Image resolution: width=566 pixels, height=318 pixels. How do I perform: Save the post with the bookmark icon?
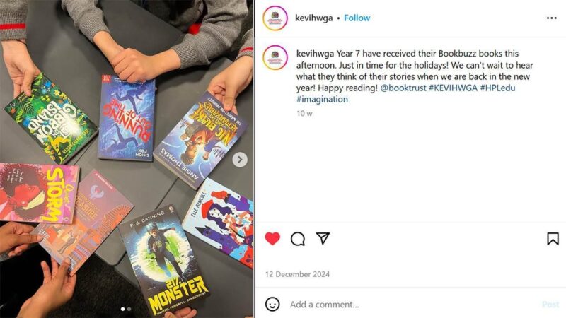coord(553,239)
